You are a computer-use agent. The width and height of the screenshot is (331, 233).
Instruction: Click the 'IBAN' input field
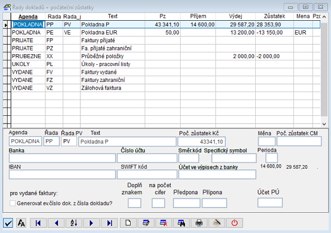tap(63, 174)
